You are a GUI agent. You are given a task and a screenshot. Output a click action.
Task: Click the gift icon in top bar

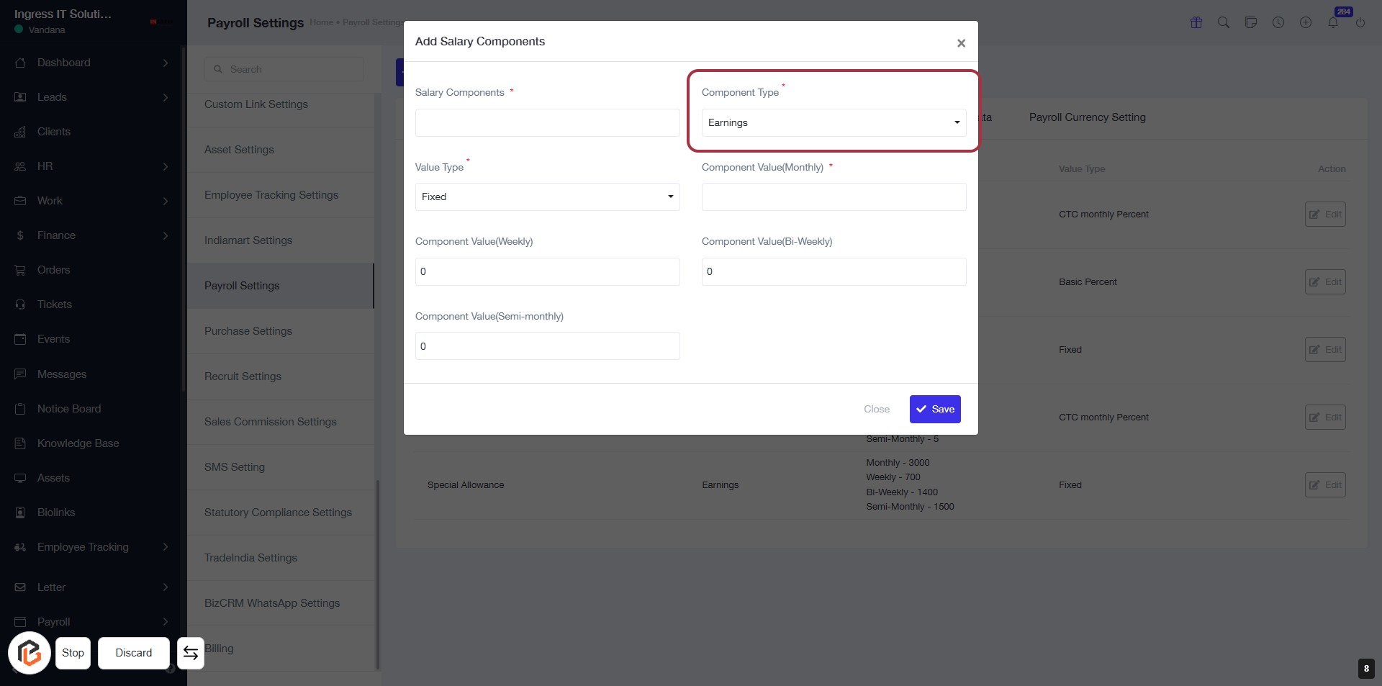point(1196,22)
